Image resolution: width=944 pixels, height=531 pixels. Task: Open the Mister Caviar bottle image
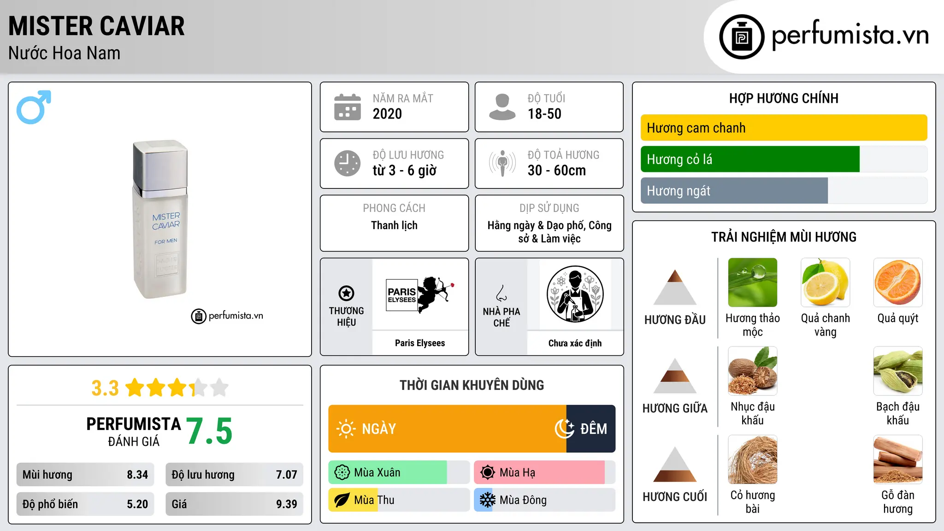160,219
